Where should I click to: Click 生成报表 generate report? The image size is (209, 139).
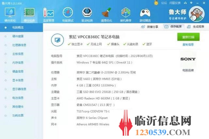pos(196,27)
